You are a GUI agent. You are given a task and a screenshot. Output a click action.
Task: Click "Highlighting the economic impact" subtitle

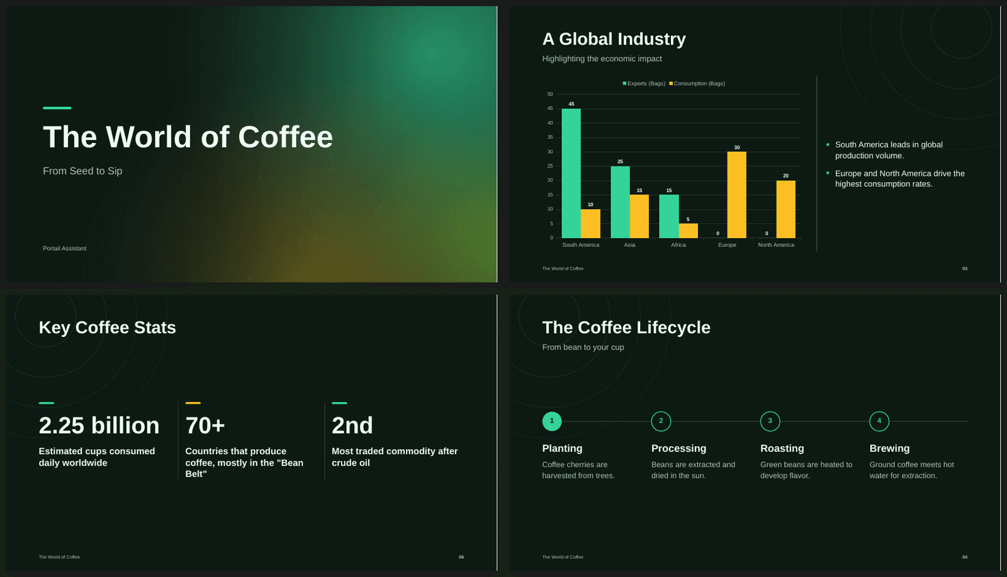(x=602, y=59)
